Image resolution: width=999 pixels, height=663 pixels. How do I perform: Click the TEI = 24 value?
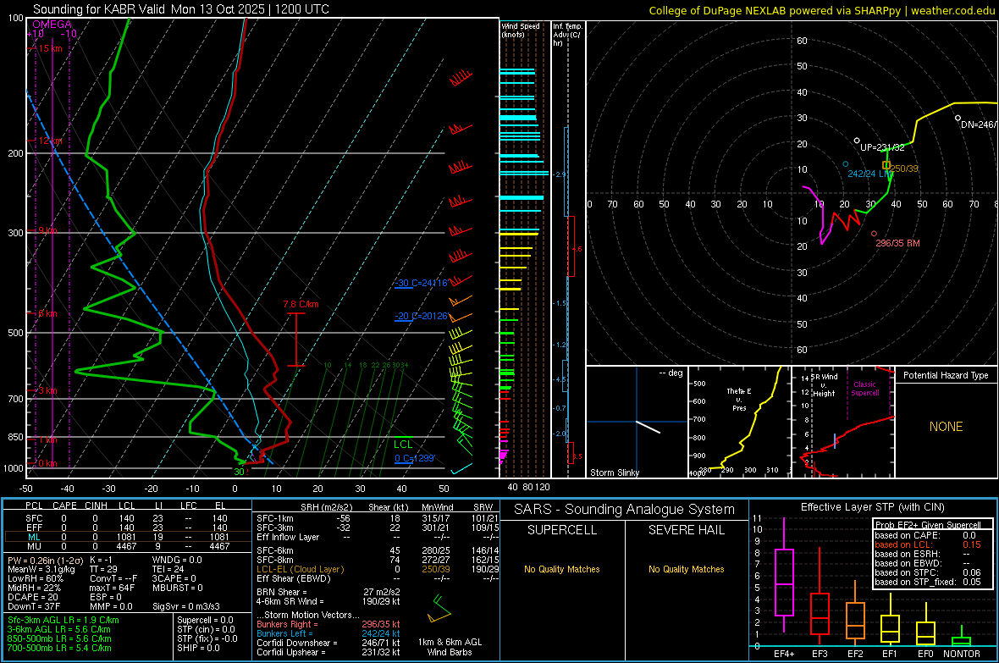click(168, 569)
